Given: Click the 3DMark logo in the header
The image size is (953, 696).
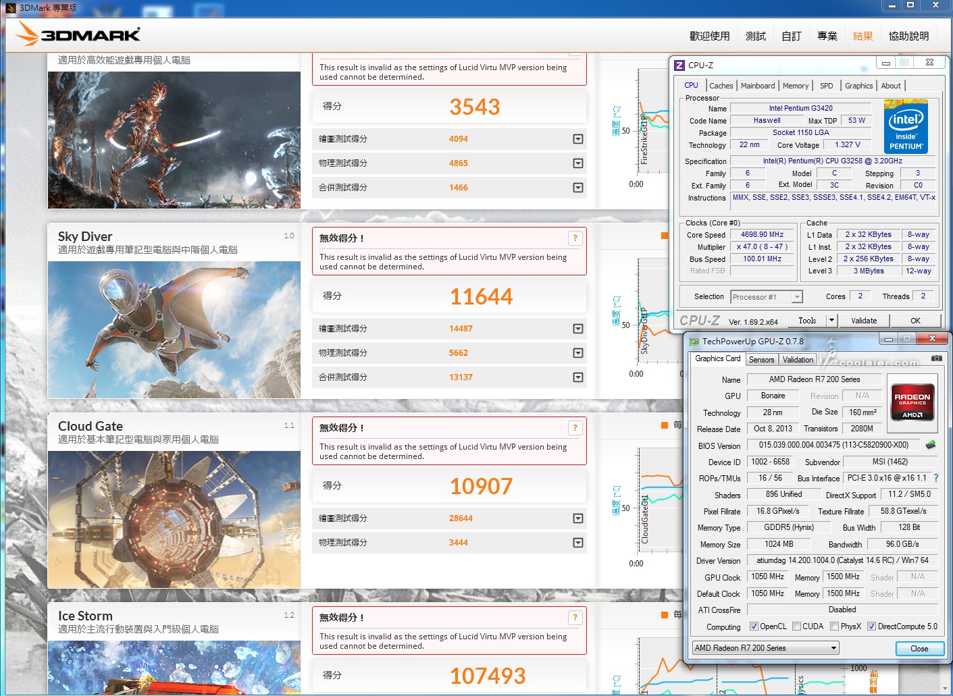Looking at the screenshot, I should [x=78, y=34].
